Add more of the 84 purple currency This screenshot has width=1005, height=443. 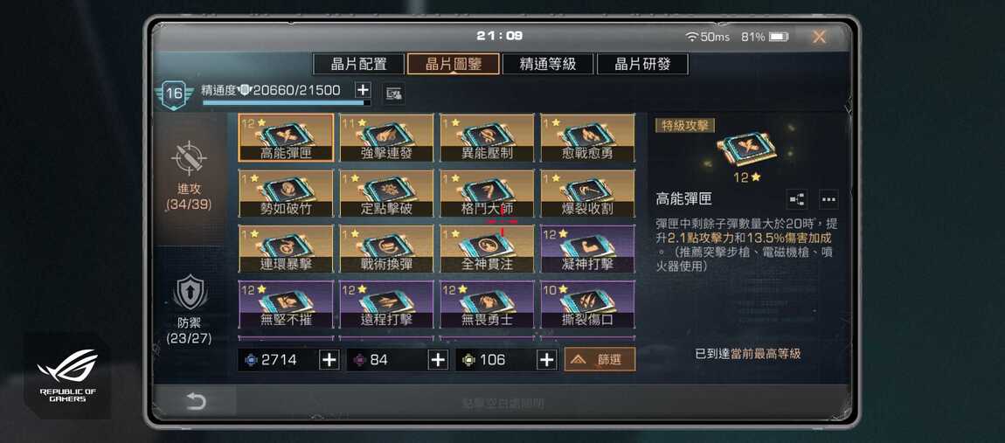click(x=438, y=360)
